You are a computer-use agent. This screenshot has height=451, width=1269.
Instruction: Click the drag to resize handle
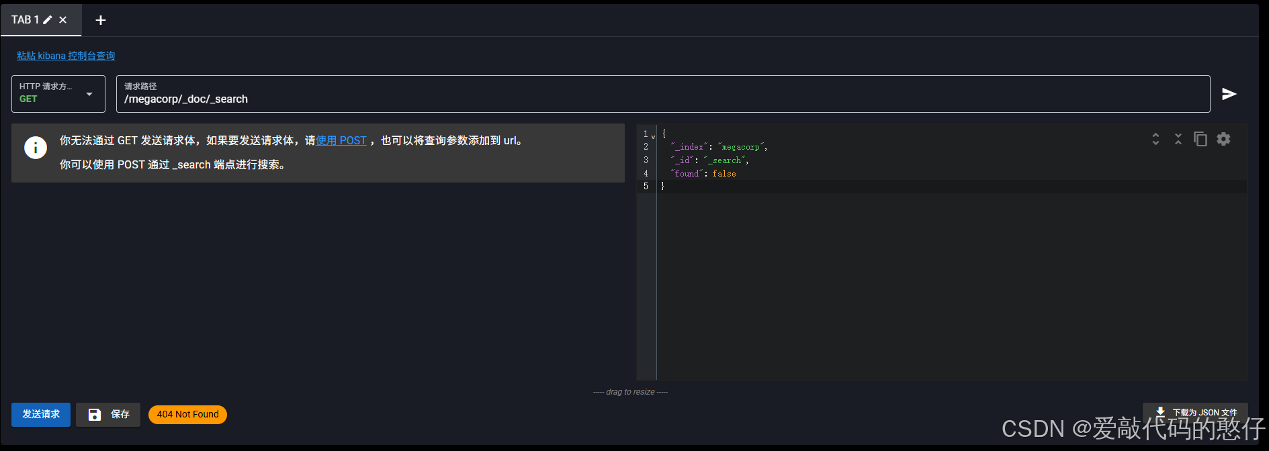(x=630, y=392)
